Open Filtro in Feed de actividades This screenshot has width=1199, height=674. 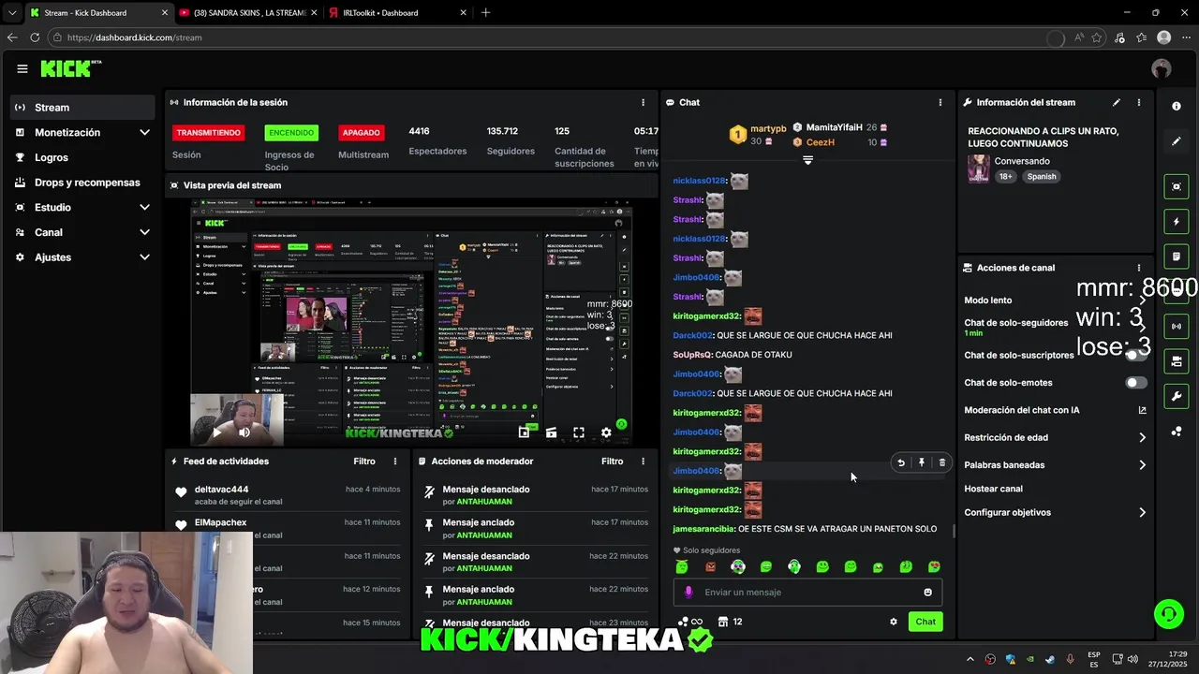pyautogui.click(x=364, y=461)
